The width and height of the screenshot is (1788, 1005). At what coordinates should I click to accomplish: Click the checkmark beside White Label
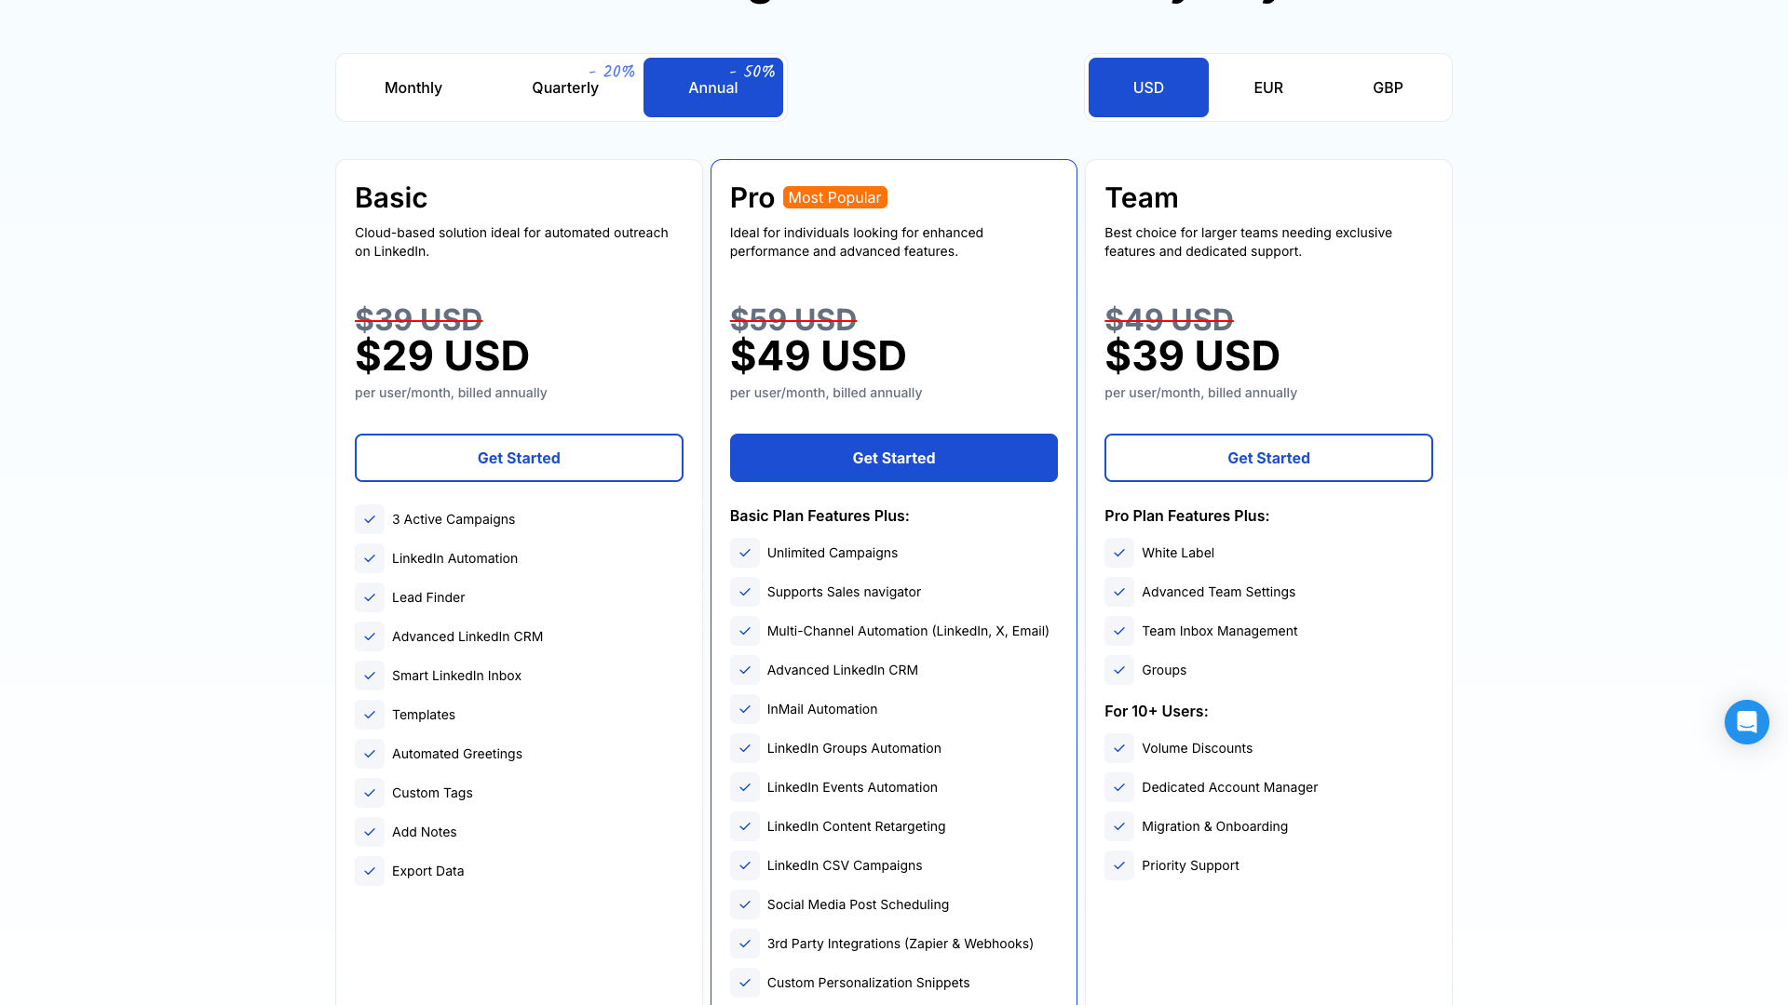1118,553
